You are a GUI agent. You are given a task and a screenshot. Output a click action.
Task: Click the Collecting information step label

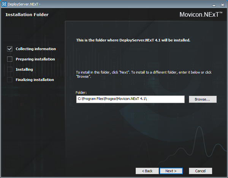(36, 49)
